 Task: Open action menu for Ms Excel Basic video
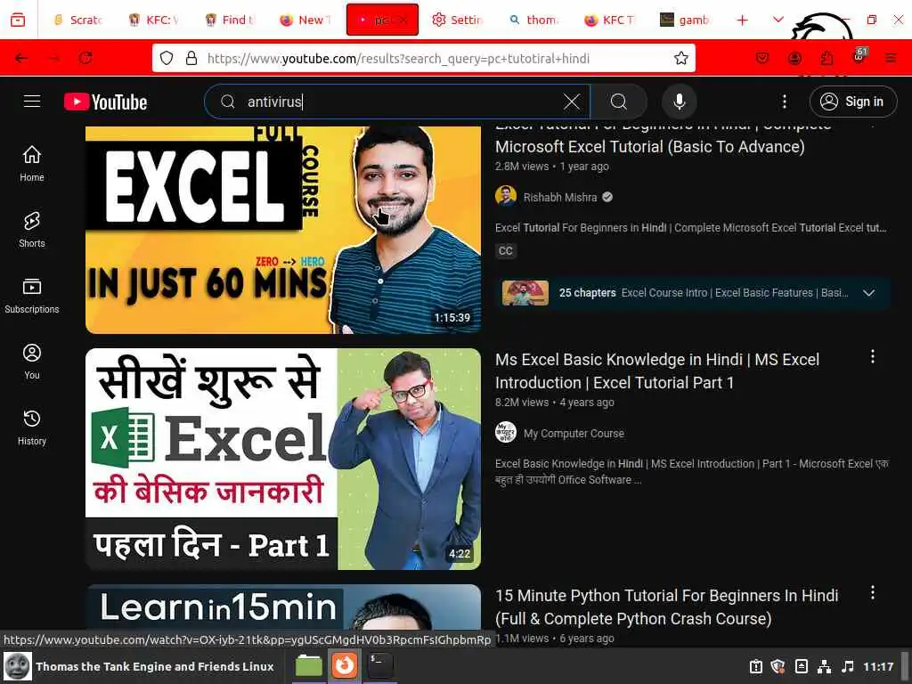(873, 356)
